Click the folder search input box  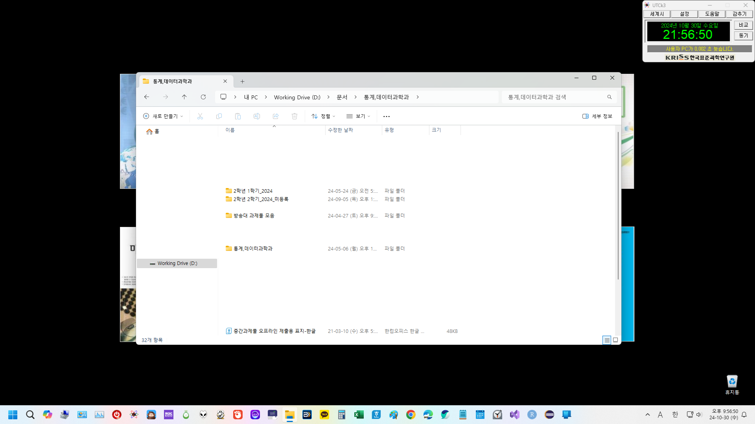tap(554, 97)
